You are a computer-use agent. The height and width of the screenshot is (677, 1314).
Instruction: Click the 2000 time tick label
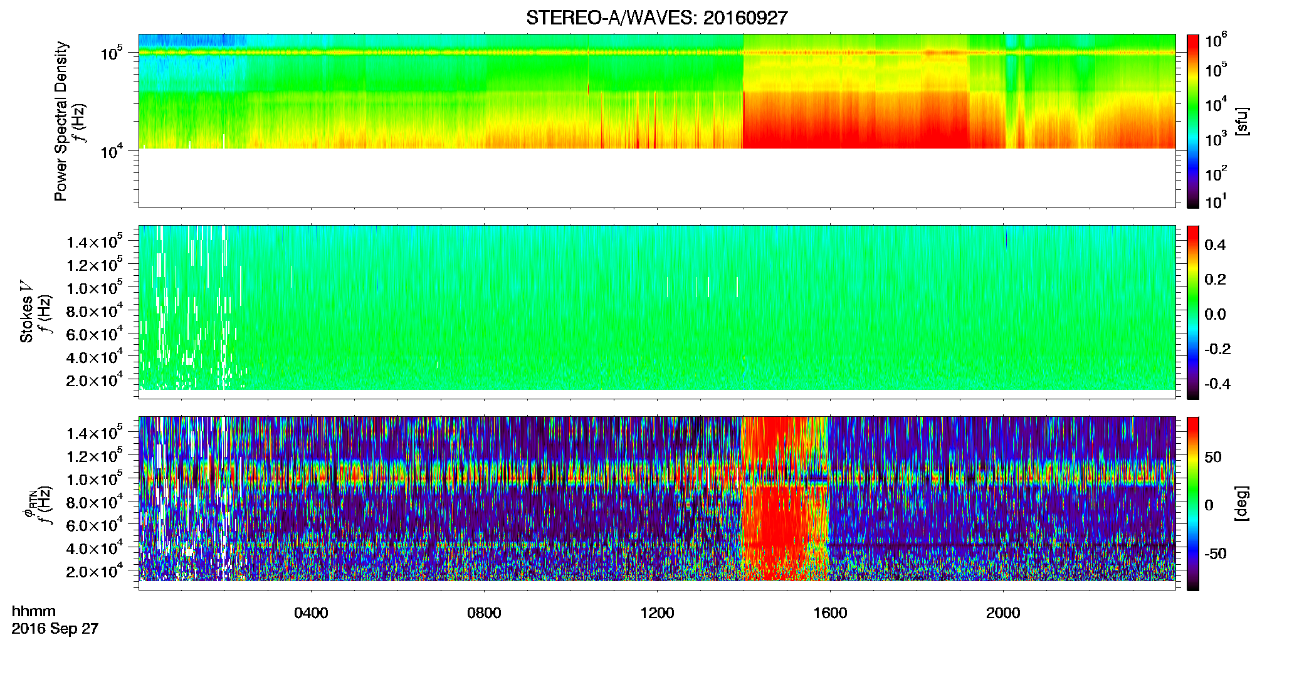(1003, 613)
